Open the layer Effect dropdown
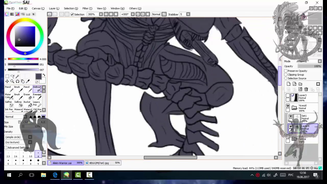The image size is (327, 184). [x=320, y=50]
